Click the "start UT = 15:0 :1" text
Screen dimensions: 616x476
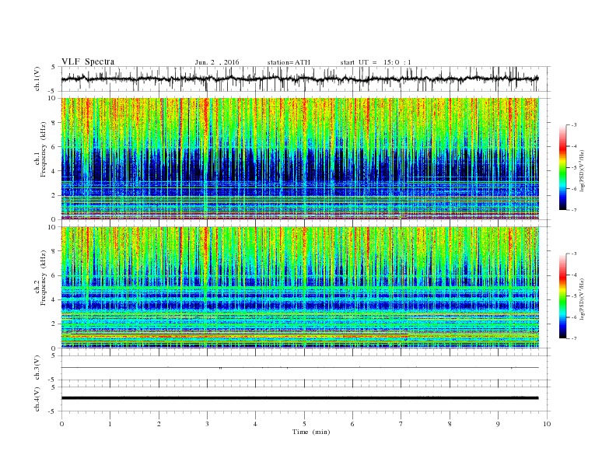tap(376, 62)
